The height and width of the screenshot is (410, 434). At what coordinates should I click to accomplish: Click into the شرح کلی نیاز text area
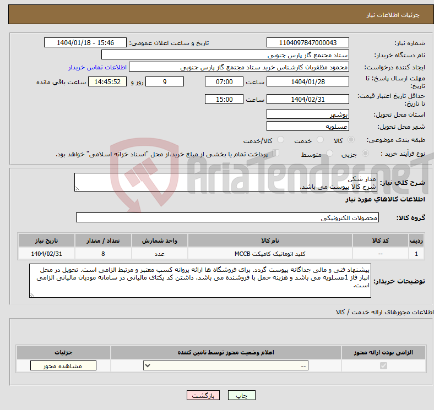point(226,183)
